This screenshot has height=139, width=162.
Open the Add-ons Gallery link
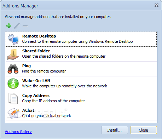[x=18, y=132]
